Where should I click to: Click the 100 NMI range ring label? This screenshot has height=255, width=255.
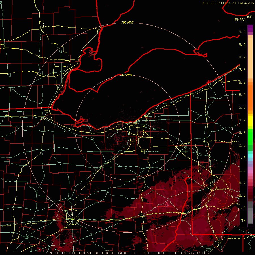127,22
